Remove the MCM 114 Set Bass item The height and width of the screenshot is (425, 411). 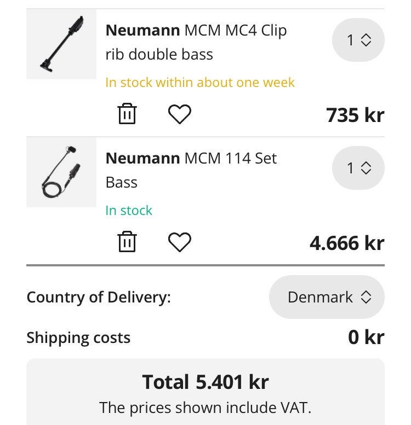[x=127, y=242]
